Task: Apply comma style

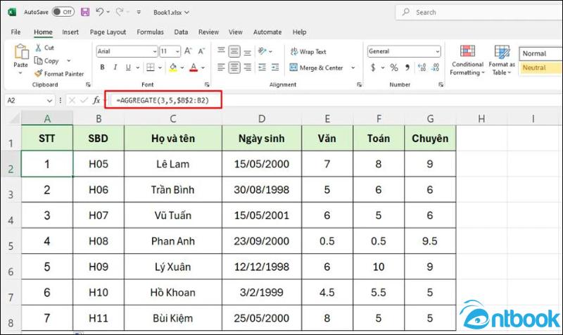Action: tap(407, 68)
